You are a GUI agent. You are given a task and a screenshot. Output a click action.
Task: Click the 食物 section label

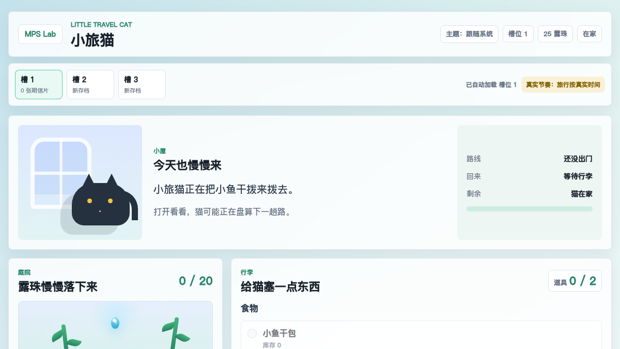point(250,308)
